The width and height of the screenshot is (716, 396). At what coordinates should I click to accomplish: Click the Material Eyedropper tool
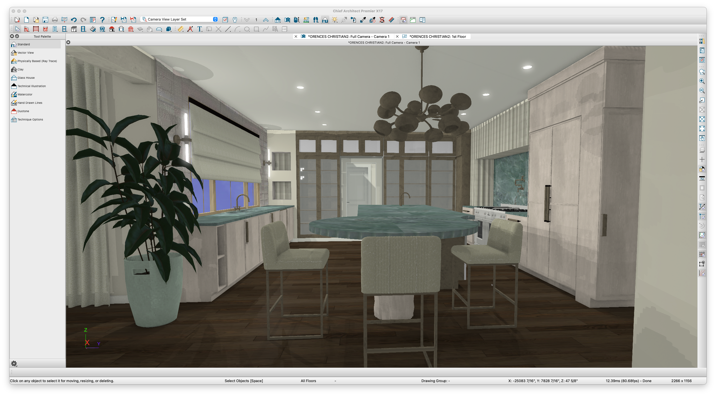[x=363, y=20]
